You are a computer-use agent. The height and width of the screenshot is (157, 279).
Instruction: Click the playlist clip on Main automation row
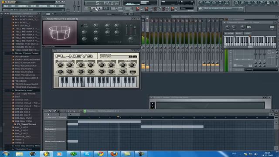[x=73, y=141]
